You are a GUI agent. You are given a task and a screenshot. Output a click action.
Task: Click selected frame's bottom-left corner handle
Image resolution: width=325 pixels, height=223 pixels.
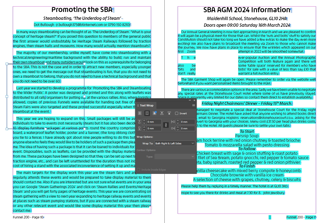pyautogui.click(x=7, y=129)
